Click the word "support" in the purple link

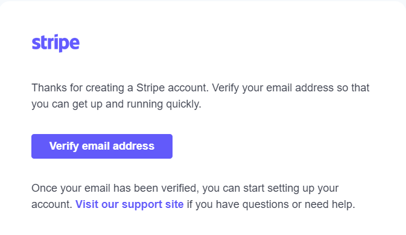click(x=142, y=204)
